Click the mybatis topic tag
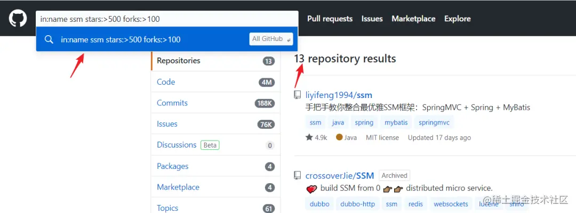The height and width of the screenshot is (213, 576). click(396, 122)
